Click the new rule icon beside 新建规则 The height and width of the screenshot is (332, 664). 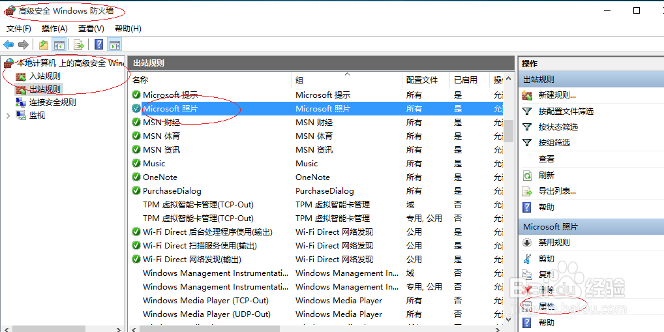click(x=527, y=95)
